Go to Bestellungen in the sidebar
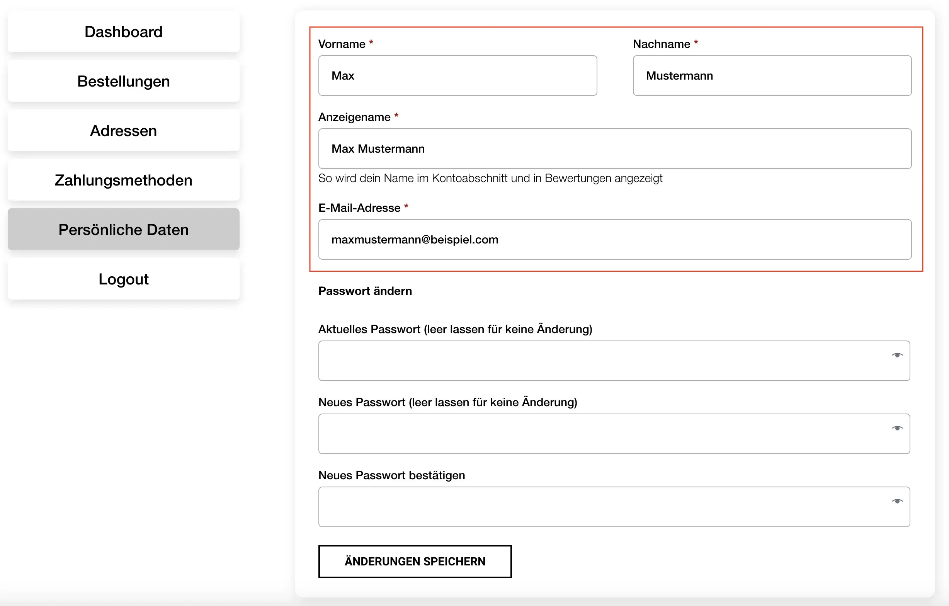Viewport: 949px width, 606px height. [x=123, y=81]
